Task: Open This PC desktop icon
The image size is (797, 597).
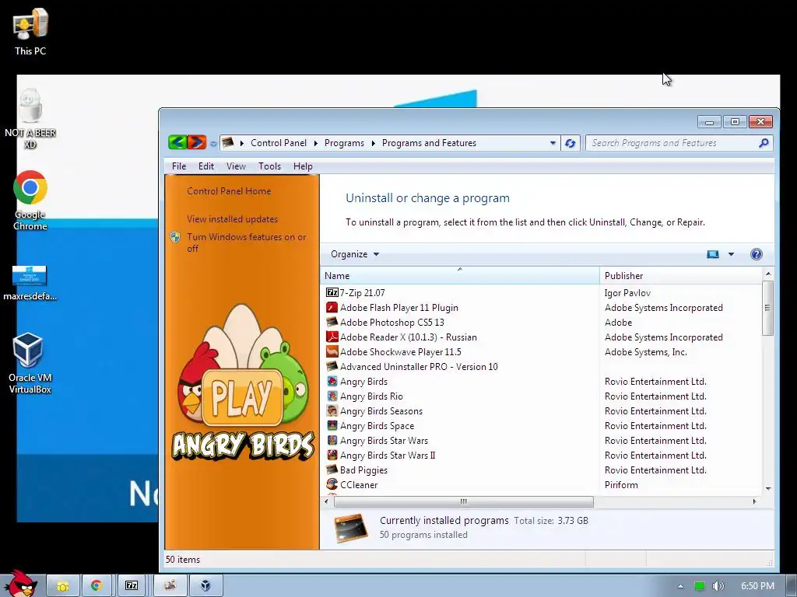Action: point(30,32)
